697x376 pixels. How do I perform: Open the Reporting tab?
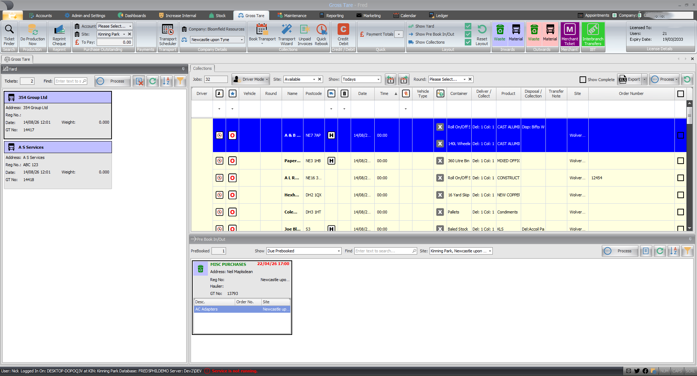tap(331, 16)
